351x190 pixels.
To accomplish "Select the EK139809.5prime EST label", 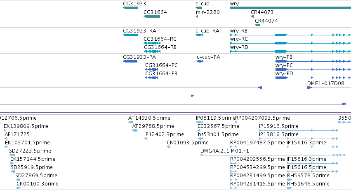I will pyautogui.click(x=26, y=126).
